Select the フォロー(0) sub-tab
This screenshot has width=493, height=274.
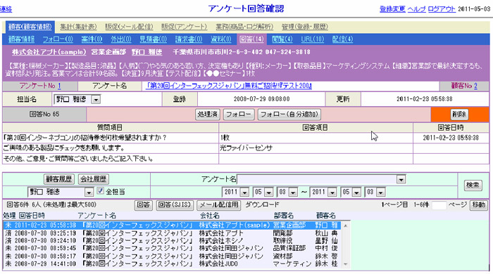point(58,39)
